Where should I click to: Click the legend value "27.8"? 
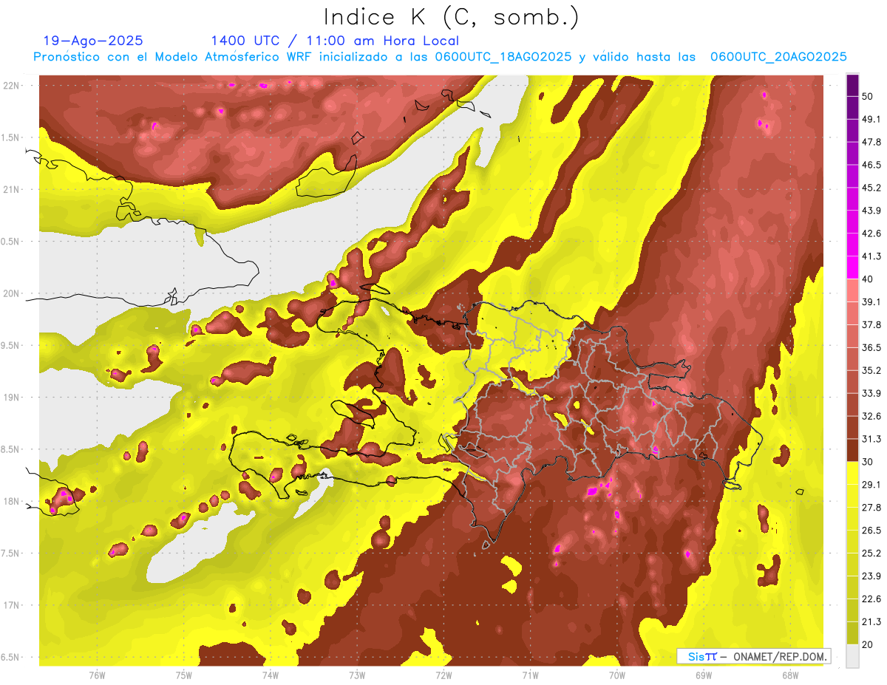pos(871,507)
